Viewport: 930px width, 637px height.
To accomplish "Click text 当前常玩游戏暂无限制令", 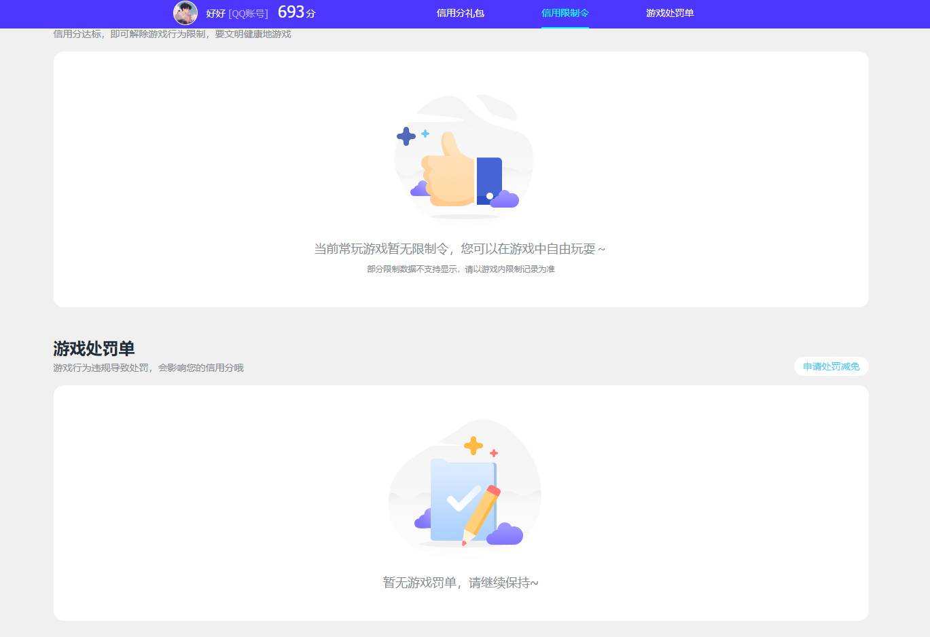I will point(380,249).
